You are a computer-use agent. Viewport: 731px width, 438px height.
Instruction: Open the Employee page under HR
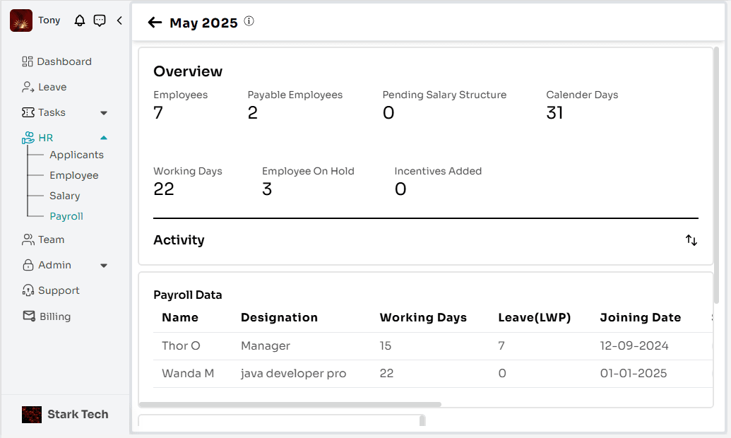click(x=73, y=175)
